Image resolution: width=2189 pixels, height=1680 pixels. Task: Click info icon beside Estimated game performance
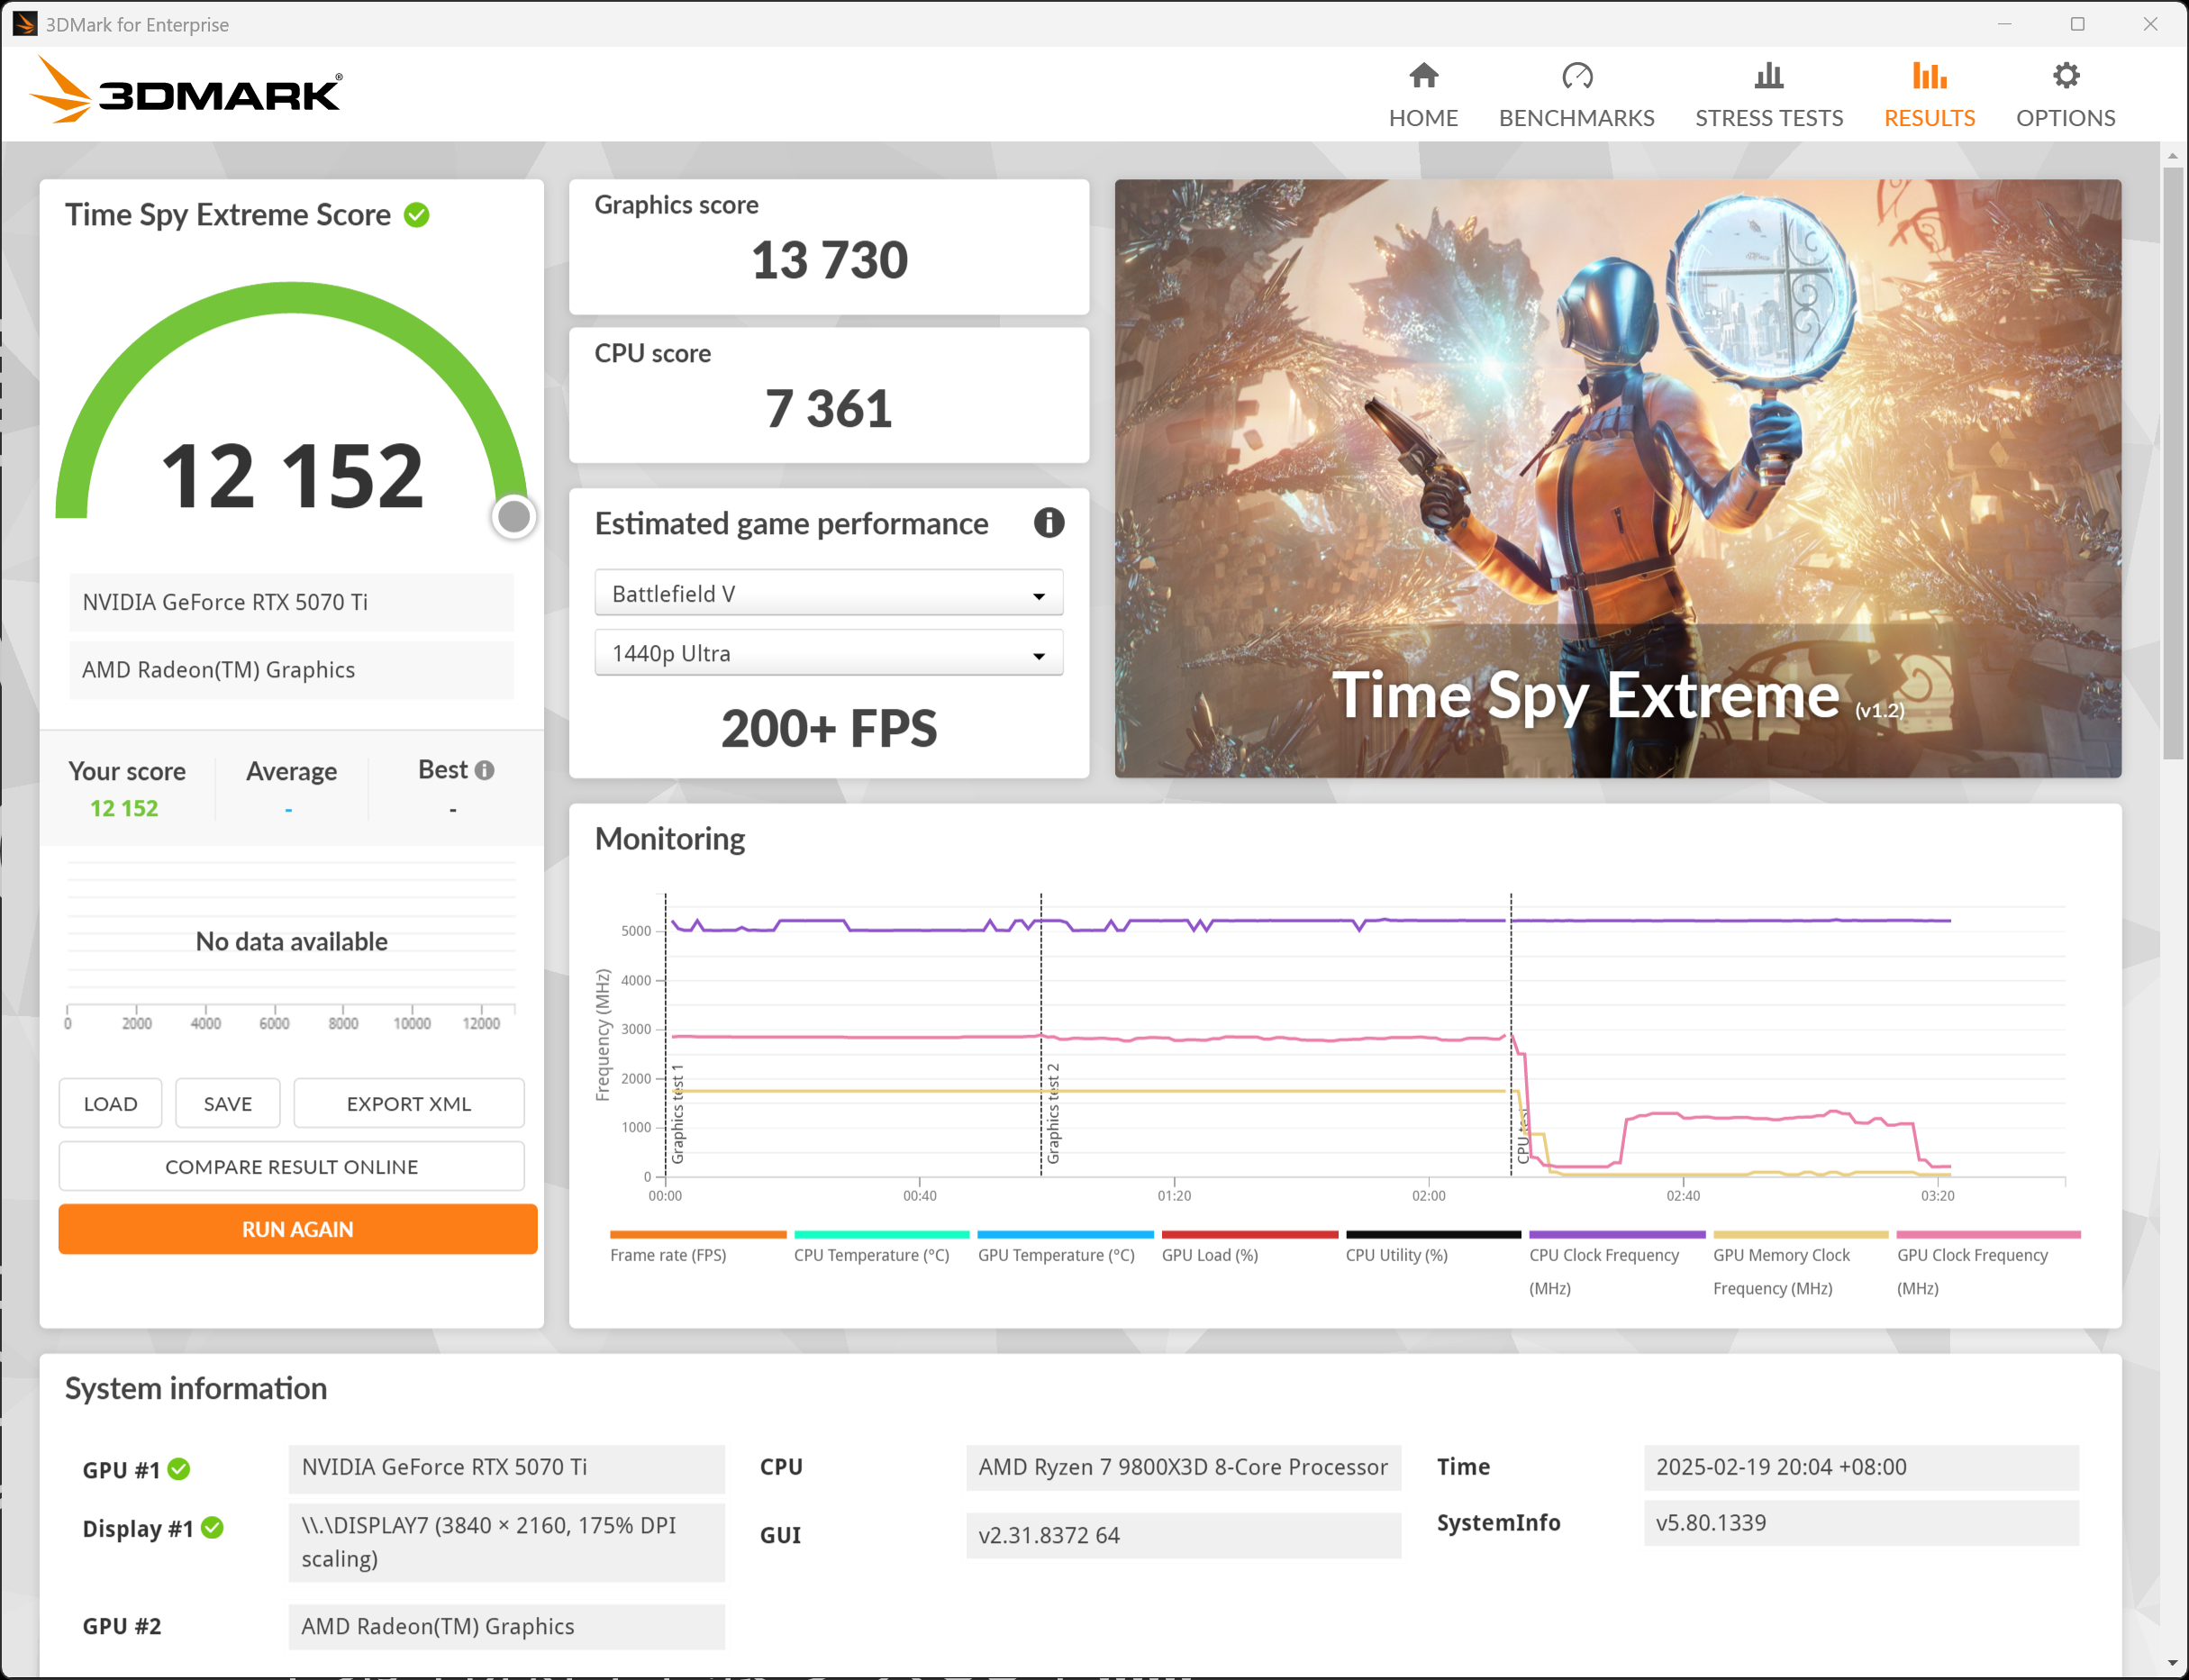click(x=1048, y=522)
